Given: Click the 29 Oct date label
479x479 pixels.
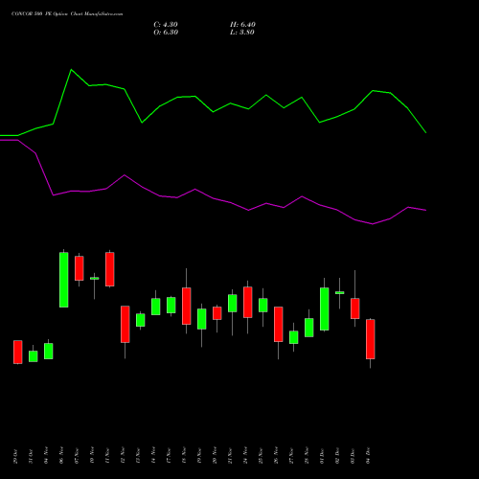Looking at the screenshot, I should pyautogui.click(x=15, y=456).
